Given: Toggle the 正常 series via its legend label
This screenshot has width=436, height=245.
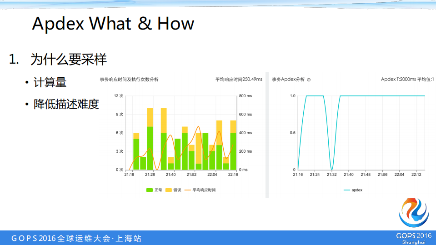Looking at the screenshot, I should [x=158, y=190].
